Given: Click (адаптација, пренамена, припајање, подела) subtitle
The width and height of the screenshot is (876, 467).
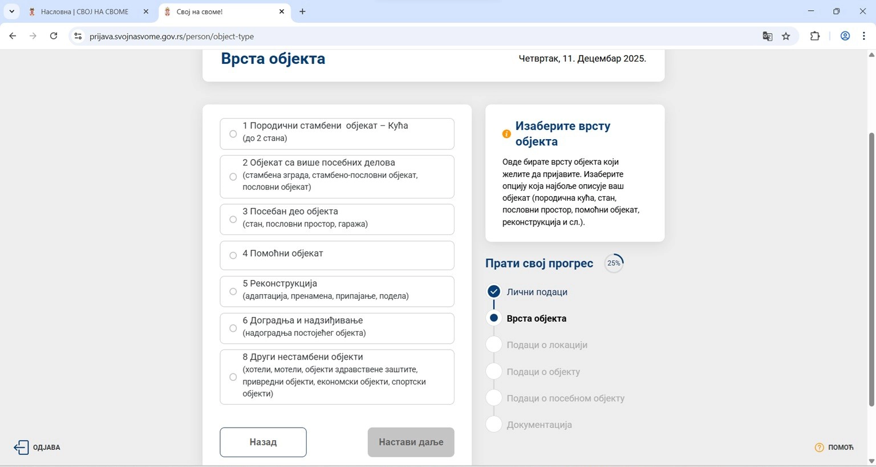Looking at the screenshot, I should 326,296.
